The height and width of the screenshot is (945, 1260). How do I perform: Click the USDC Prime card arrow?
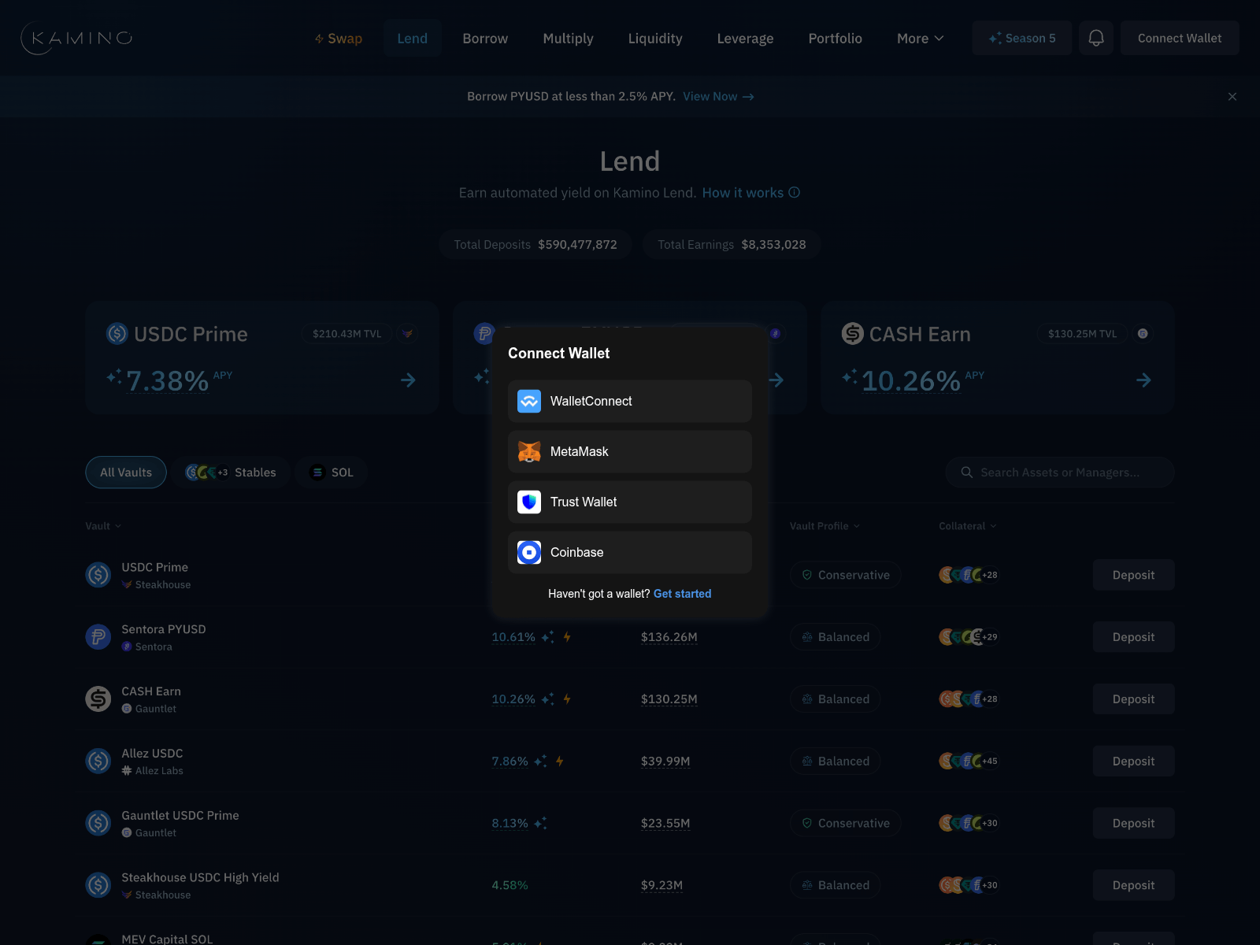pos(408,380)
